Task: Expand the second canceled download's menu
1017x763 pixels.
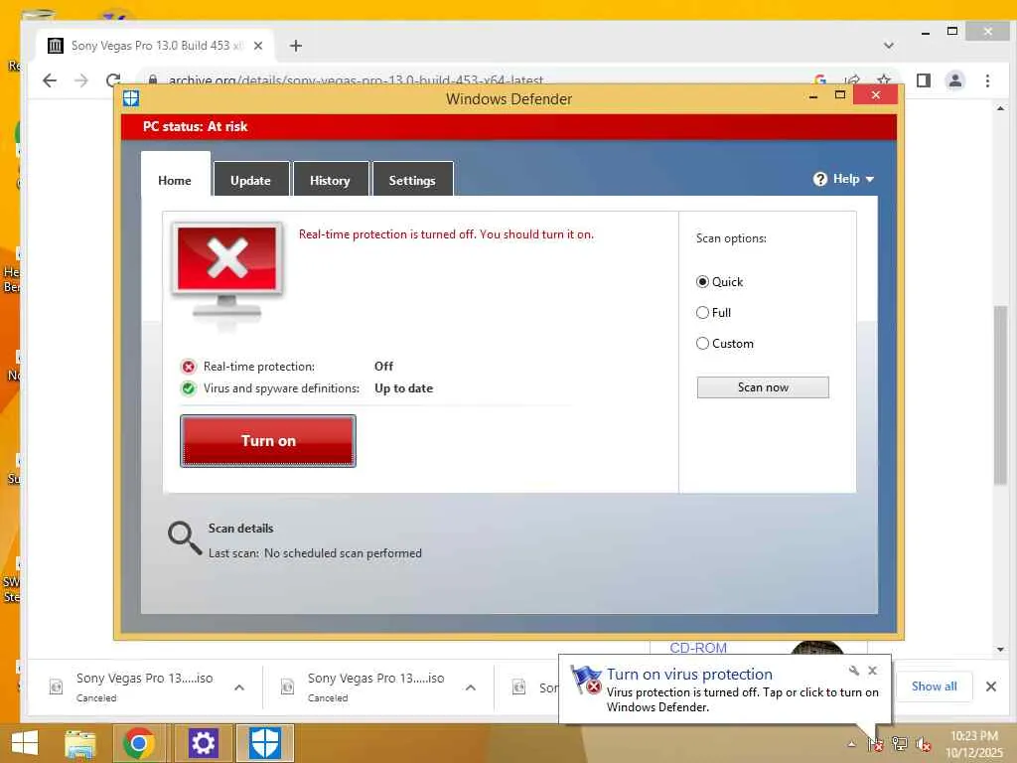Action: pyautogui.click(x=471, y=687)
